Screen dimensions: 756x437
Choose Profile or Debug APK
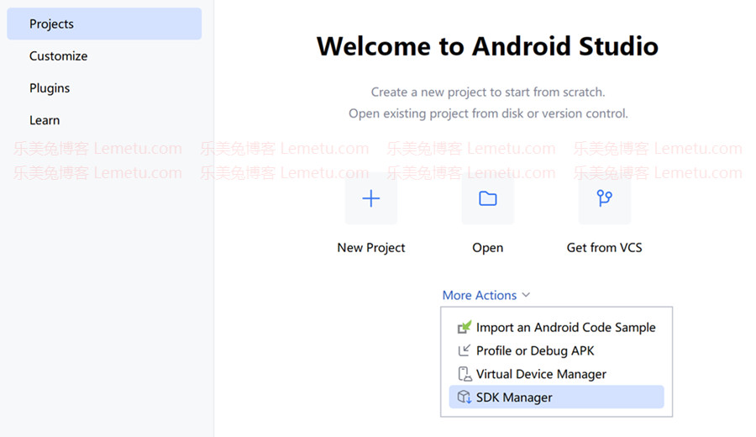pos(556,350)
